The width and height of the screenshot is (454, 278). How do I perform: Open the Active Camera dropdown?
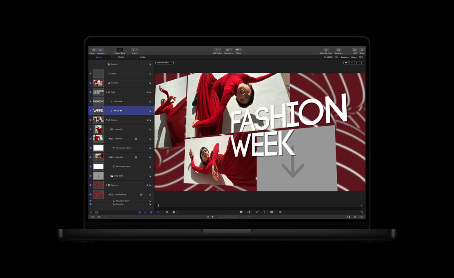pyautogui.click(x=164, y=63)
